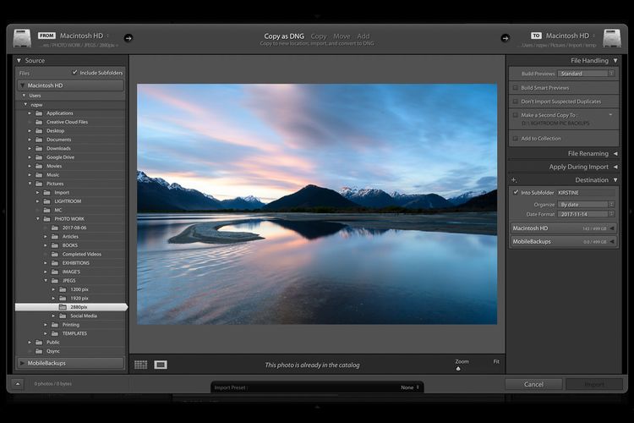
Task: Adjust the Zoom slider handle
Action: point(458,368)
